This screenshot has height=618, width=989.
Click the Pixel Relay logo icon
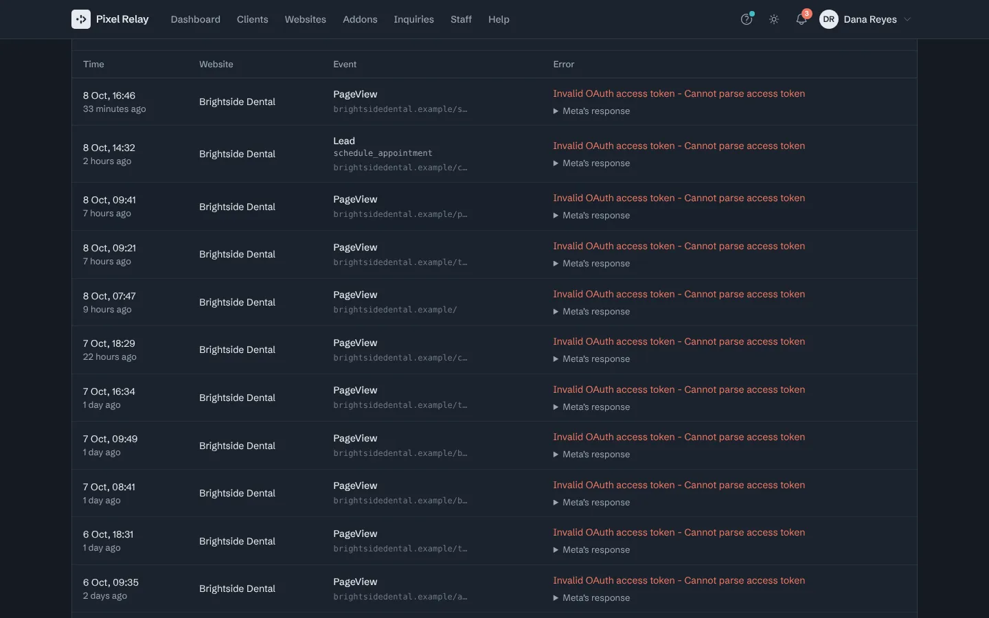coord(81,19)
